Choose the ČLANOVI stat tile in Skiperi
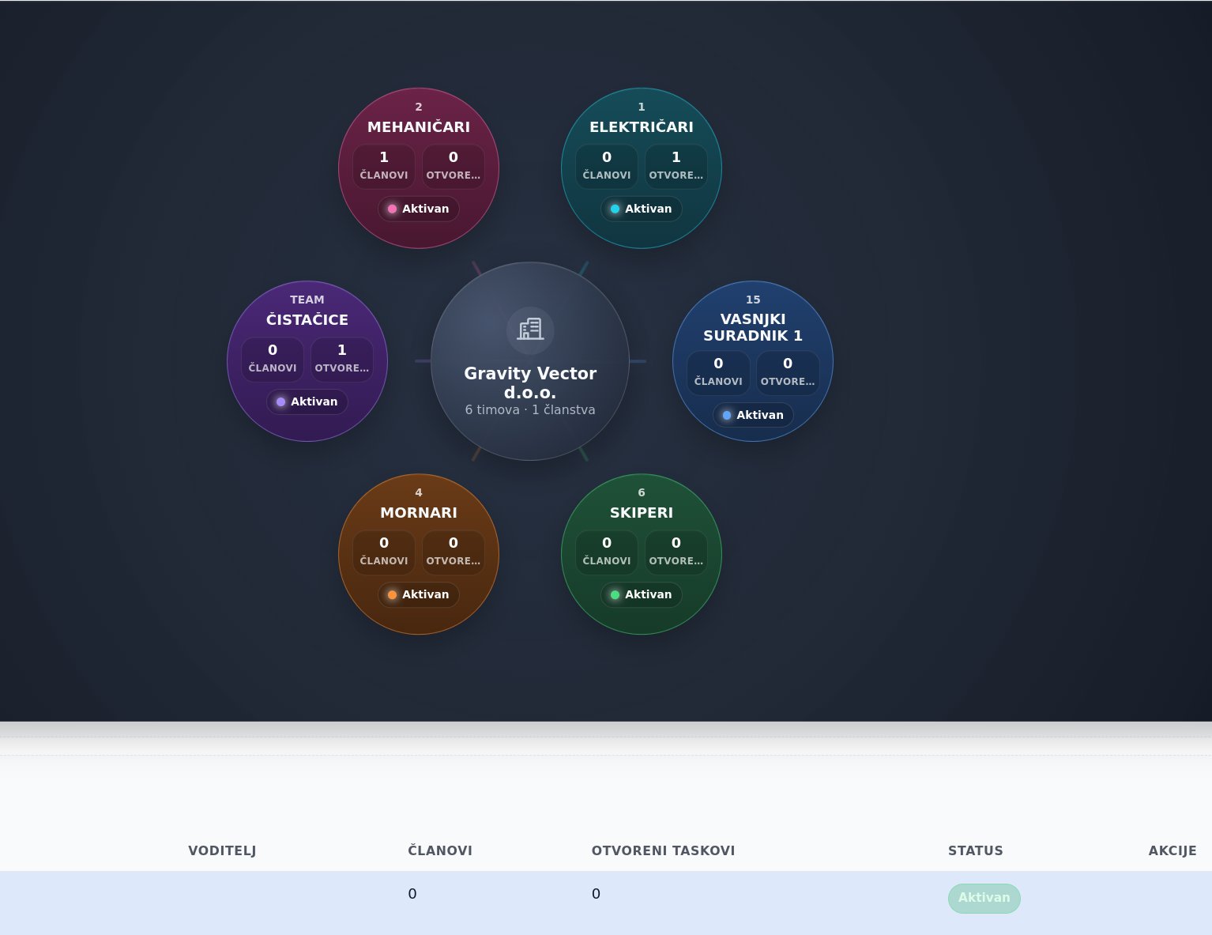Image resolution: width=1212 pixels, height=935 pixels. [x=607, y=552]
